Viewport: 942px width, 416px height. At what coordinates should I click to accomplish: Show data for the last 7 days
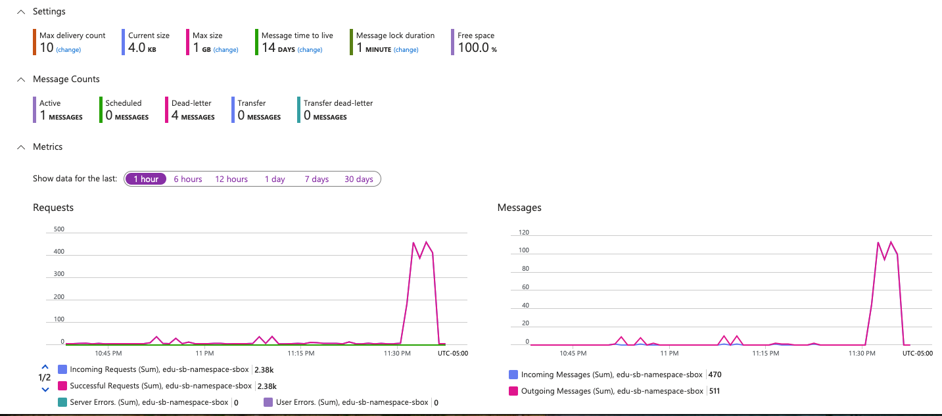coord(316,179)
